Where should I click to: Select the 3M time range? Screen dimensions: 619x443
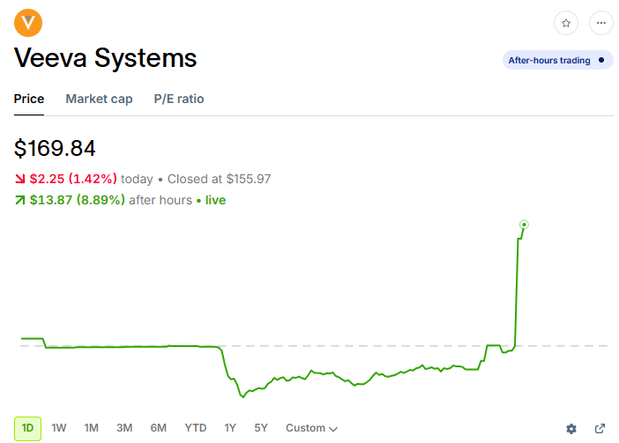[124, 428]
